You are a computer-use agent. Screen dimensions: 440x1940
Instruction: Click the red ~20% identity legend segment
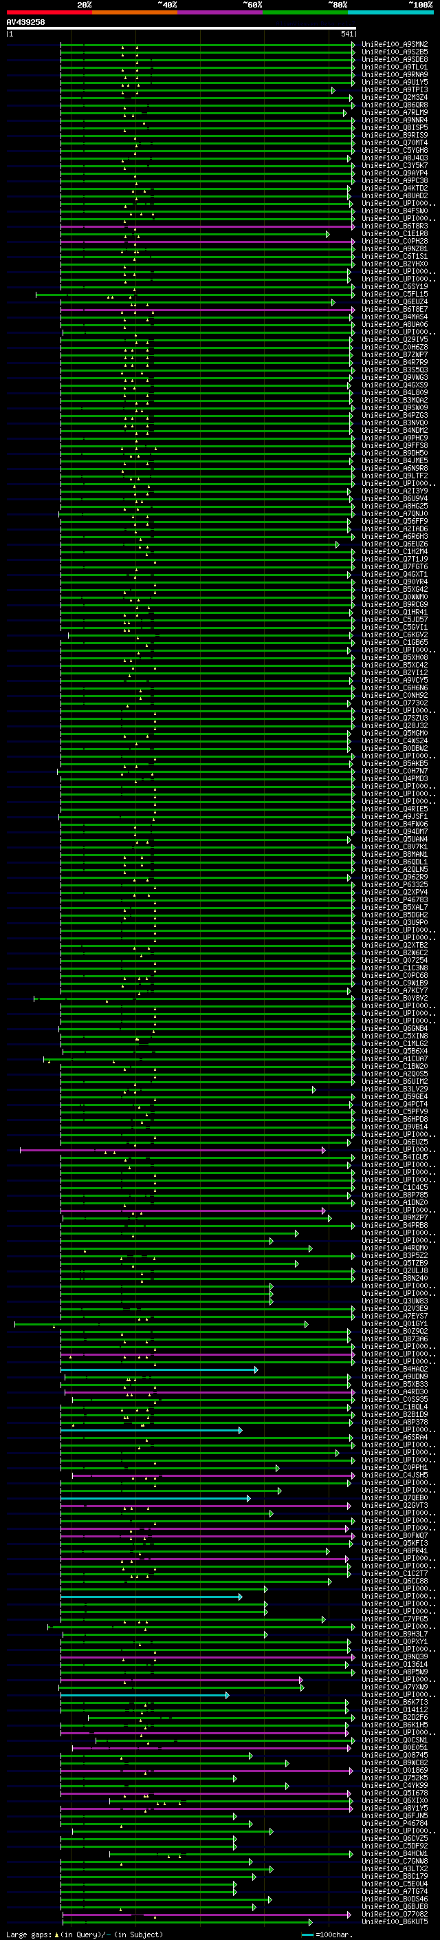[x=49, y=12]
